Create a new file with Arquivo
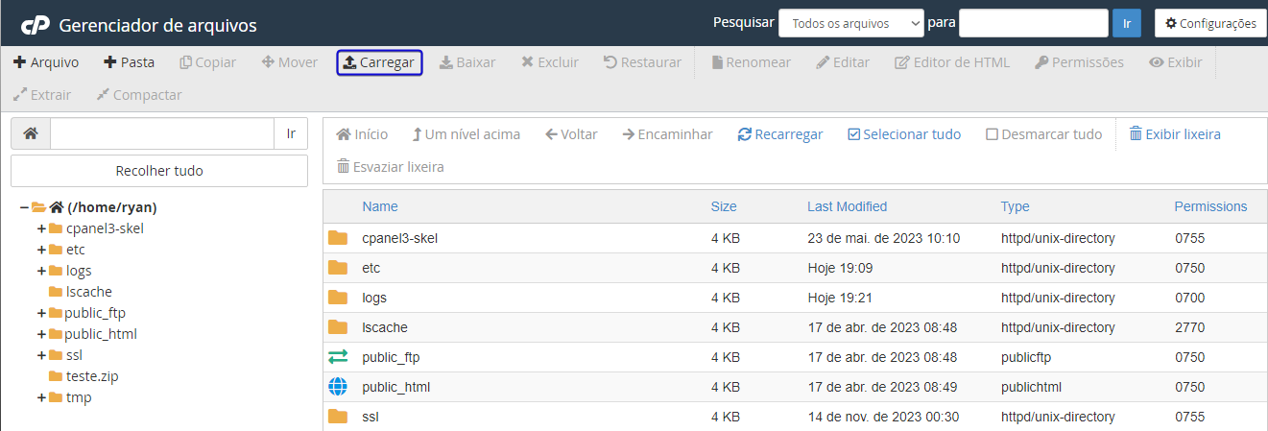 coord(46,62)
